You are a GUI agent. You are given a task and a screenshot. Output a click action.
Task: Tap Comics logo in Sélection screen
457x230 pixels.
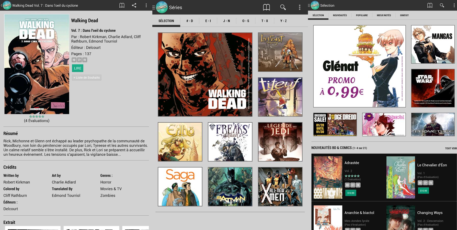point(315,5)
